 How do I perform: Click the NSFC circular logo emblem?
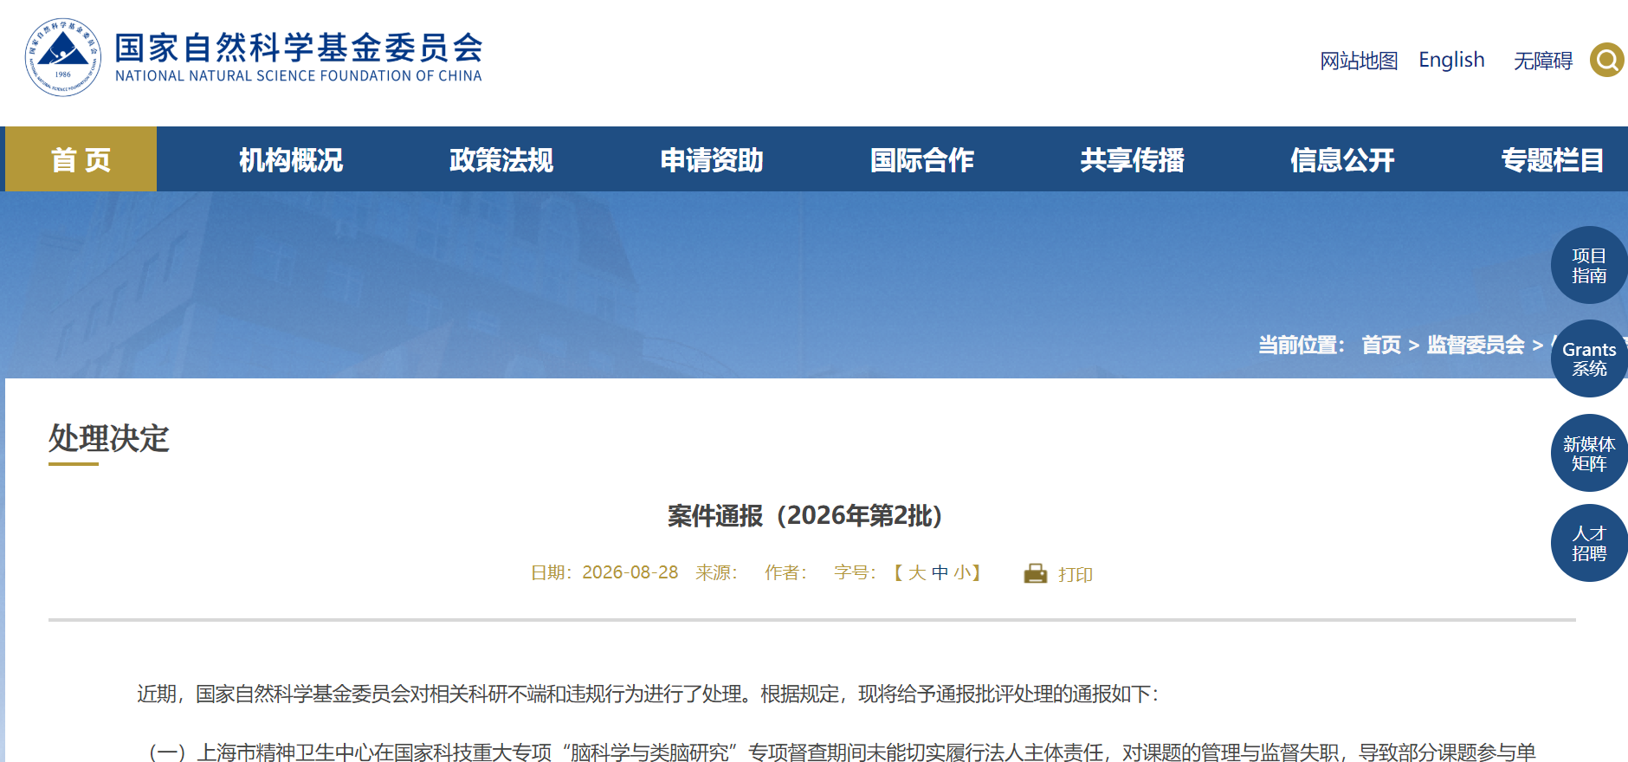point(63,57)
